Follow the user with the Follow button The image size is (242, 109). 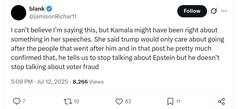[x=192, y=11]
